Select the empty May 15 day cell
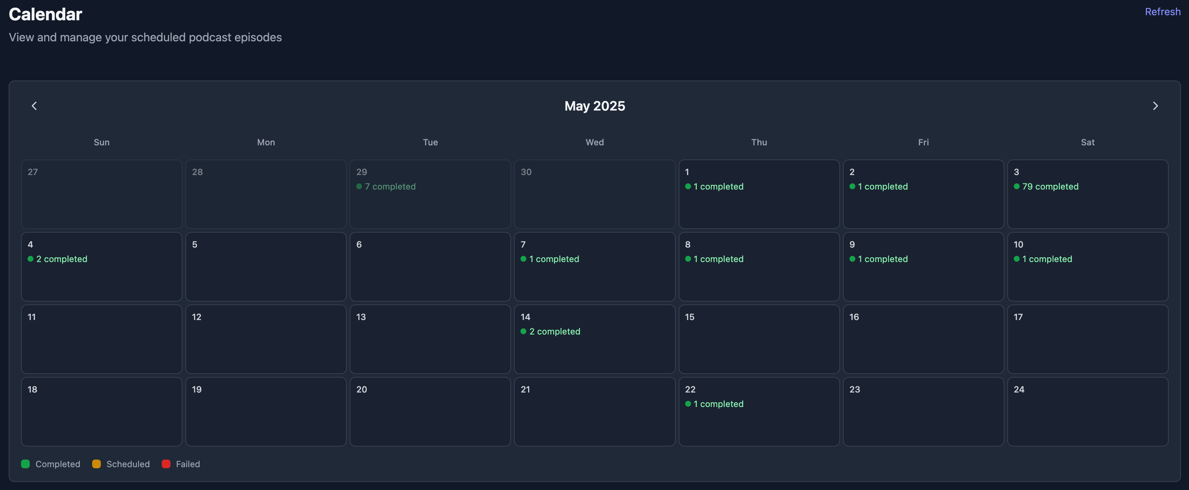Screen dimensions: 1189x490 (x=758, y=339)
